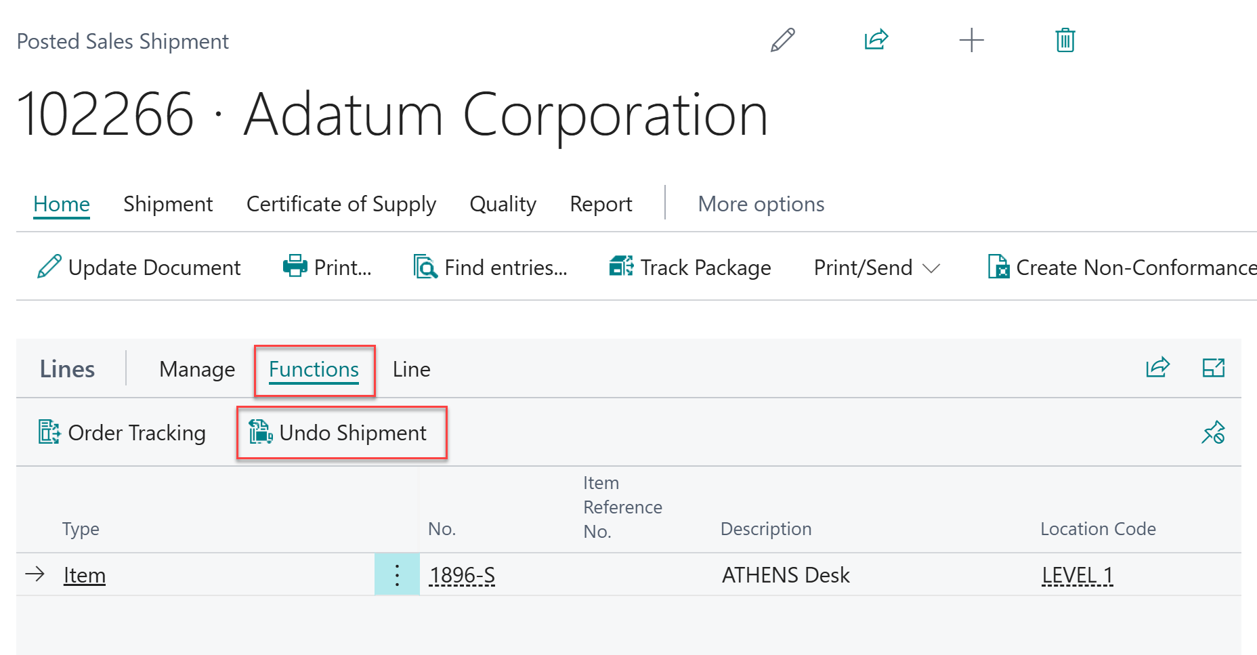
Task: Switch to the Home tab
Action: [x=62, y=204]
